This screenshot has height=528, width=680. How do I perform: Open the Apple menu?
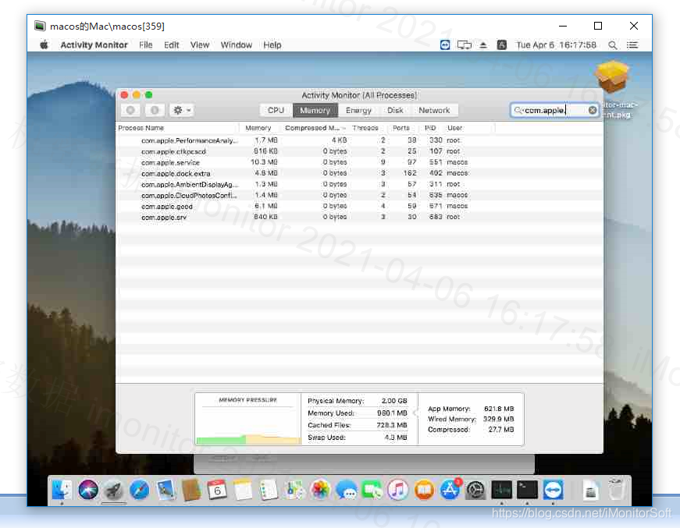coord(44,44)
